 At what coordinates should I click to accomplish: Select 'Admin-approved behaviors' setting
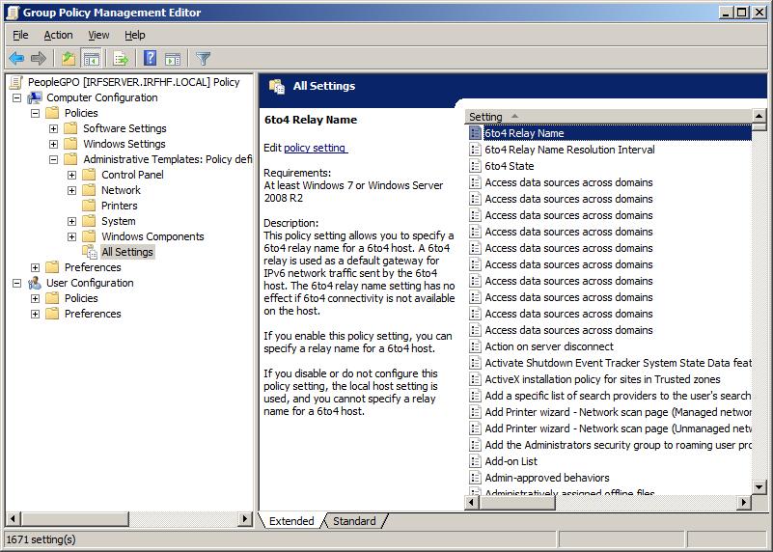(x=547, y=478)
